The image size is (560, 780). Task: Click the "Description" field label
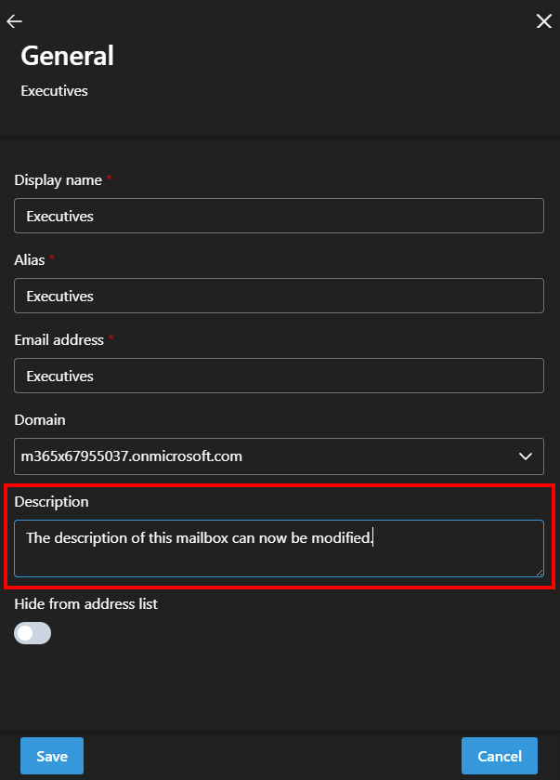click(x=51, y=502)
